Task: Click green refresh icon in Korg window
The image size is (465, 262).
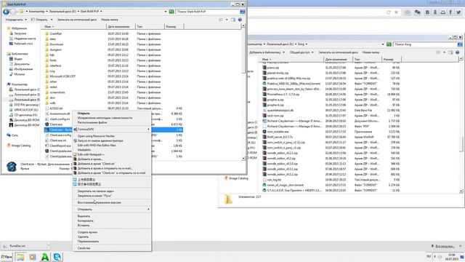Action: pos(389,44)
